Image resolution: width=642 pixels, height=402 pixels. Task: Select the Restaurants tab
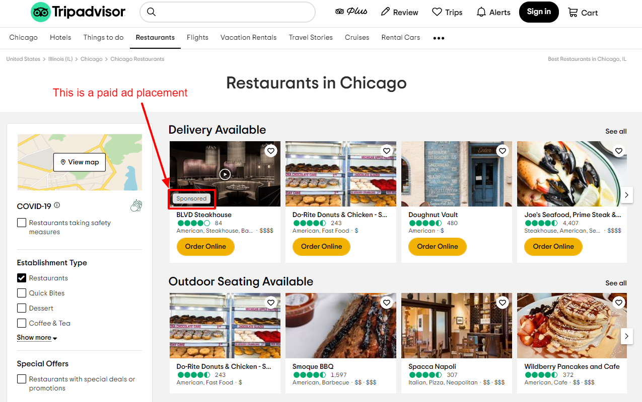[155, 38]
